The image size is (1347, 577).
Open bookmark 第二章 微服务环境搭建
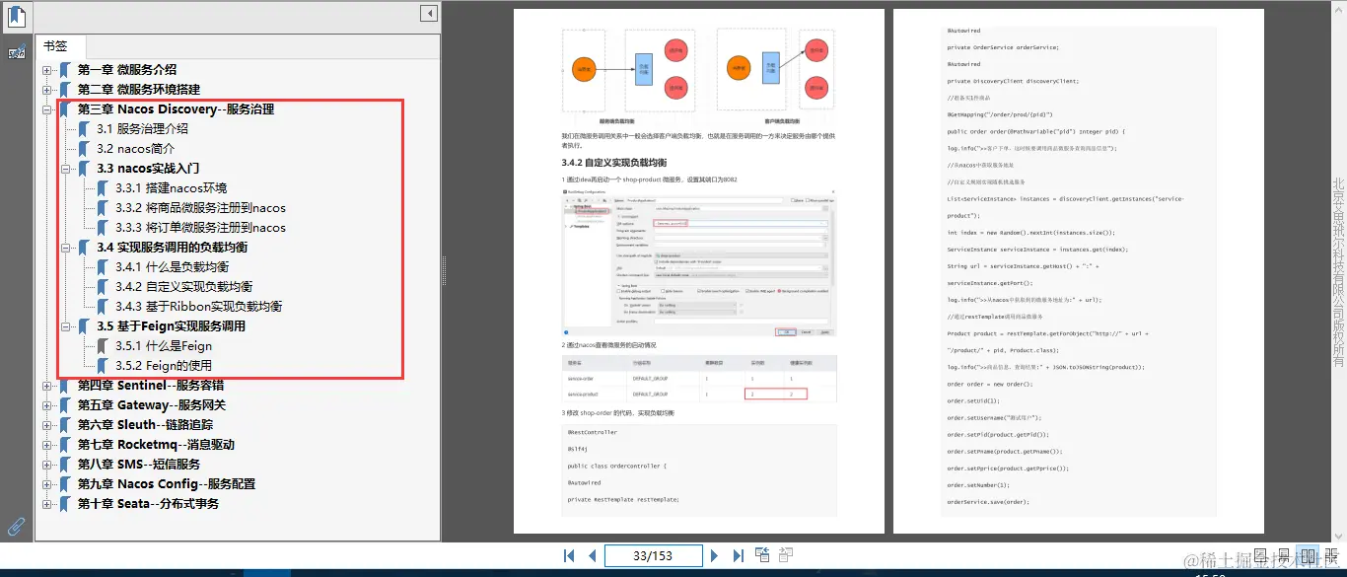(x=139, y=90)
